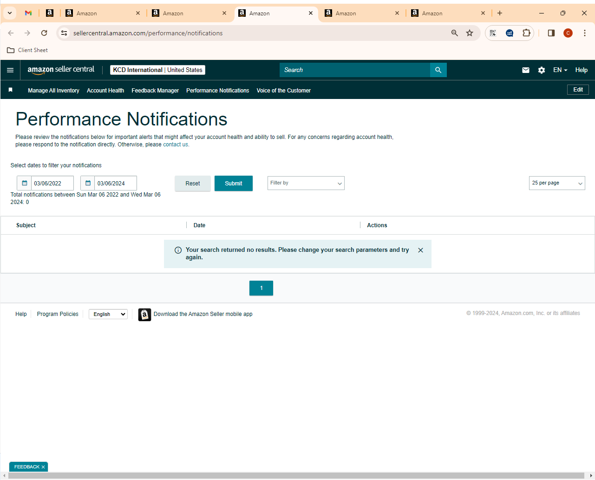Open Performance Notifications menu item

click(x=218, y=91)
